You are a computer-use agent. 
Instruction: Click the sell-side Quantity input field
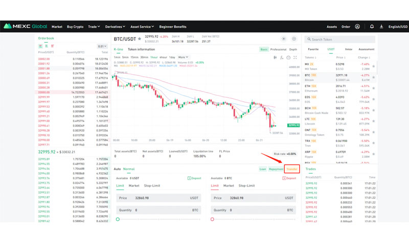point(253,210)
